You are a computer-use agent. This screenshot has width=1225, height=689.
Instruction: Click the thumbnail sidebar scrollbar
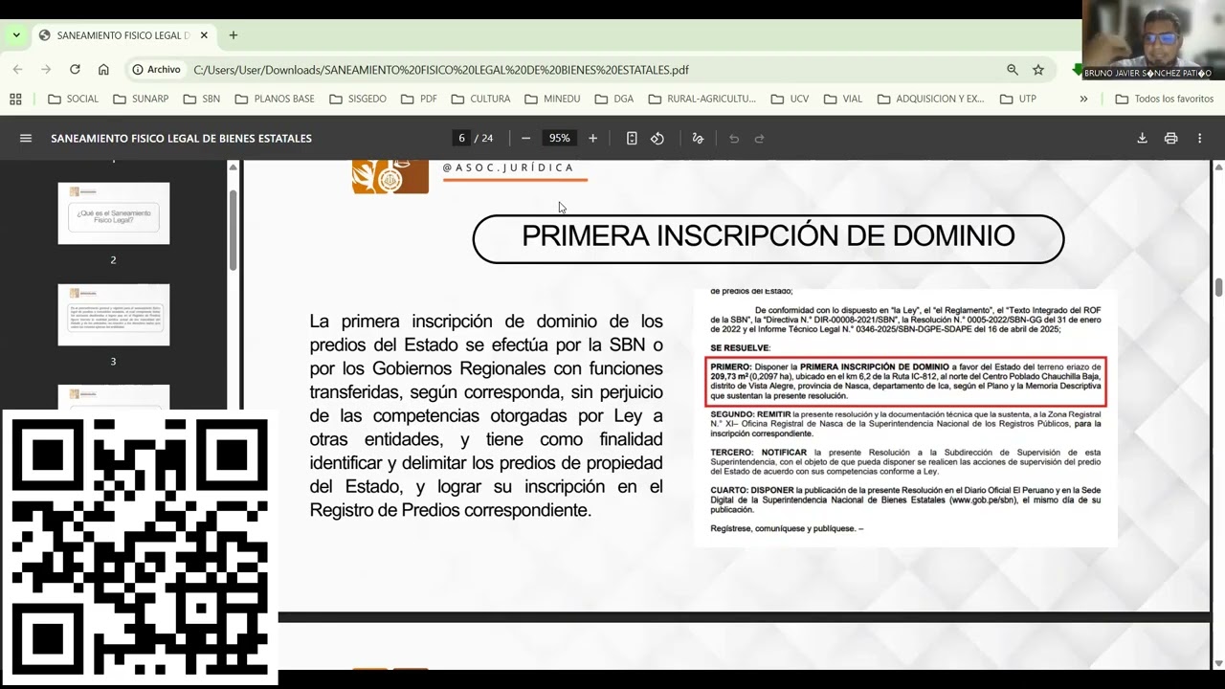tap(233, 230)
